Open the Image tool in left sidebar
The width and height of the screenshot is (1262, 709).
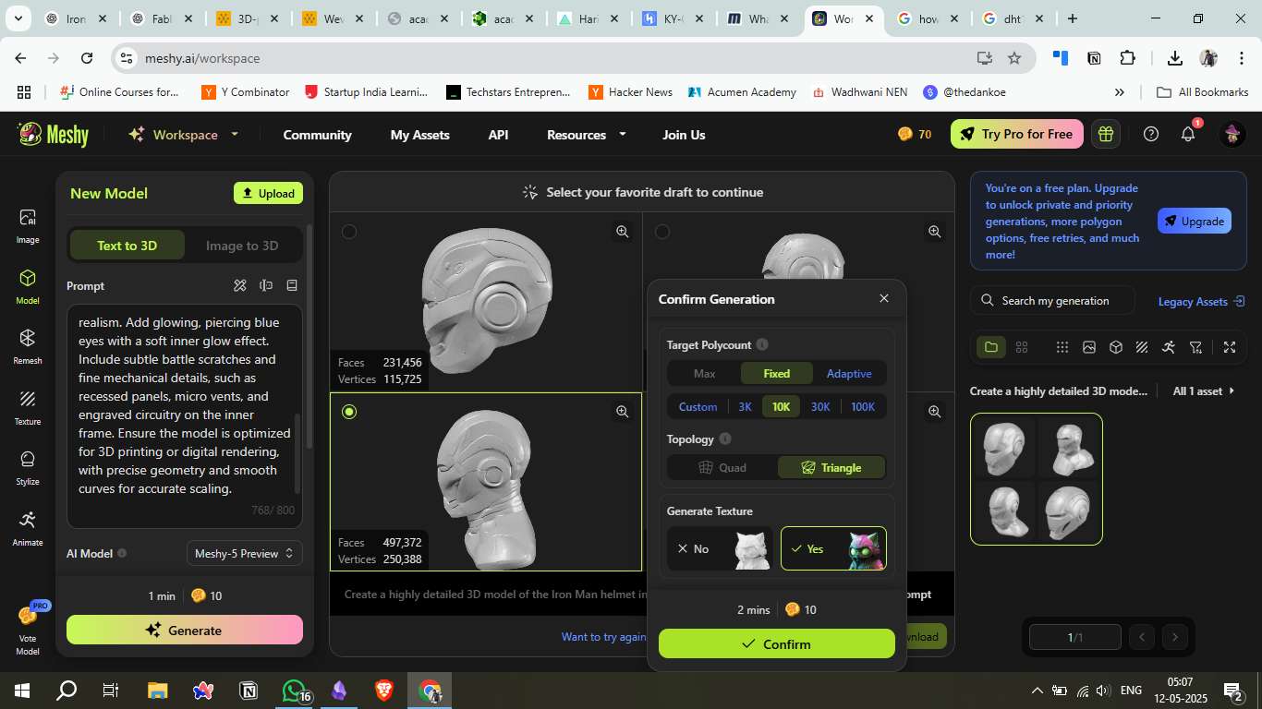(x=28, y=226)
